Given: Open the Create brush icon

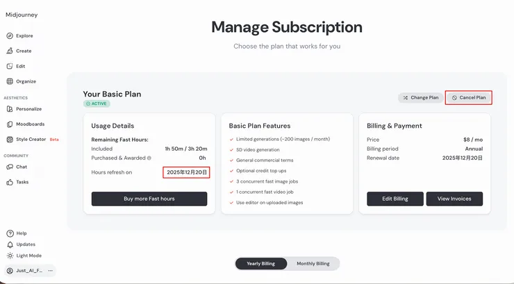Looking at the screenshot, I should (x=10, y=51).
